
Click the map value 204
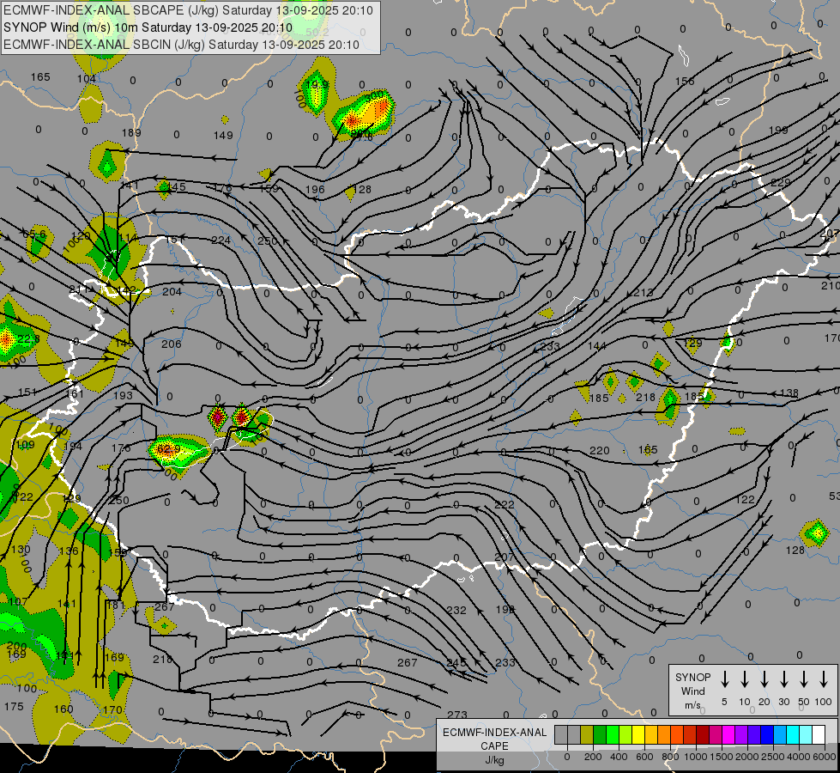pos(172,292)
